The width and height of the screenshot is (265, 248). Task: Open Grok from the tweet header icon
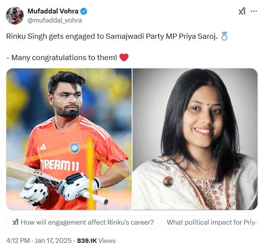coord(242,11)
